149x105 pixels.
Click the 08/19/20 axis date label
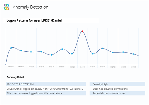point(31,67)
